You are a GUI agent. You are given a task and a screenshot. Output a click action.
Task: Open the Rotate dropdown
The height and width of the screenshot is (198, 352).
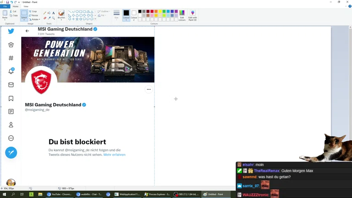pyautogui.click(x=34, y=19)
